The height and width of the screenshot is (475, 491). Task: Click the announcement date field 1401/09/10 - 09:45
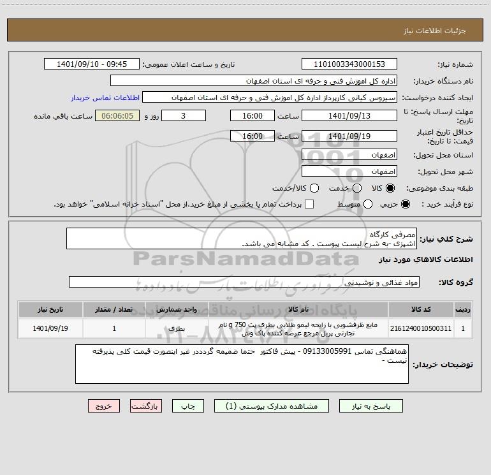pyautogui.click(x=92, y=64)
